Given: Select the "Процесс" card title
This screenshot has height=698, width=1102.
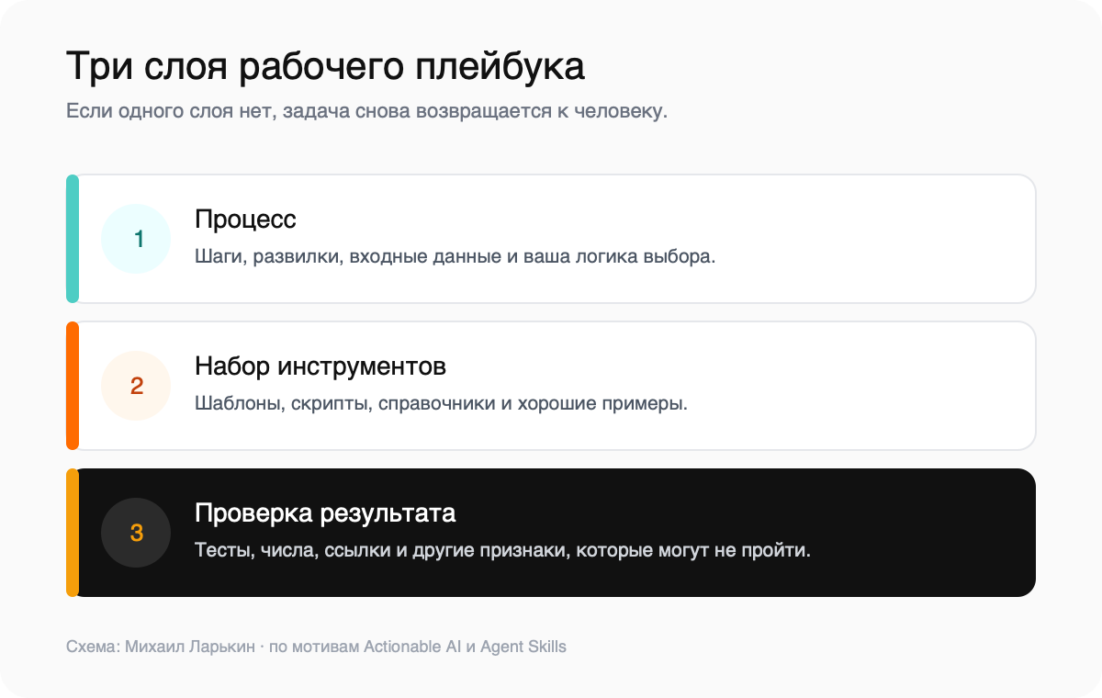Looking at the screenshot, I should (245, 220).
